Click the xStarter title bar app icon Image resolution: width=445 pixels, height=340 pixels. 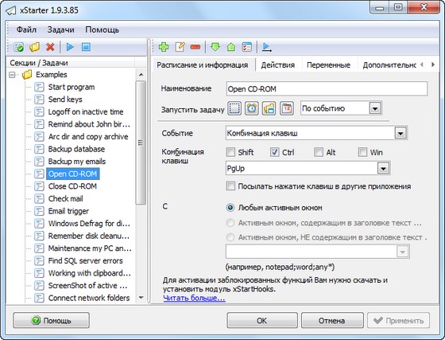(x=11, y=10)
